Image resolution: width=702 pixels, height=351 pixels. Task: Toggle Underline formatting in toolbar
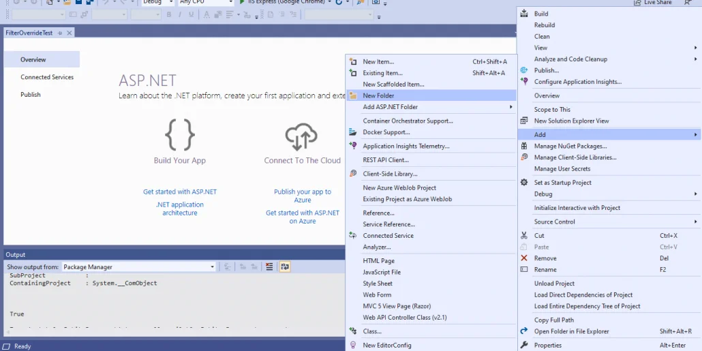191,15
